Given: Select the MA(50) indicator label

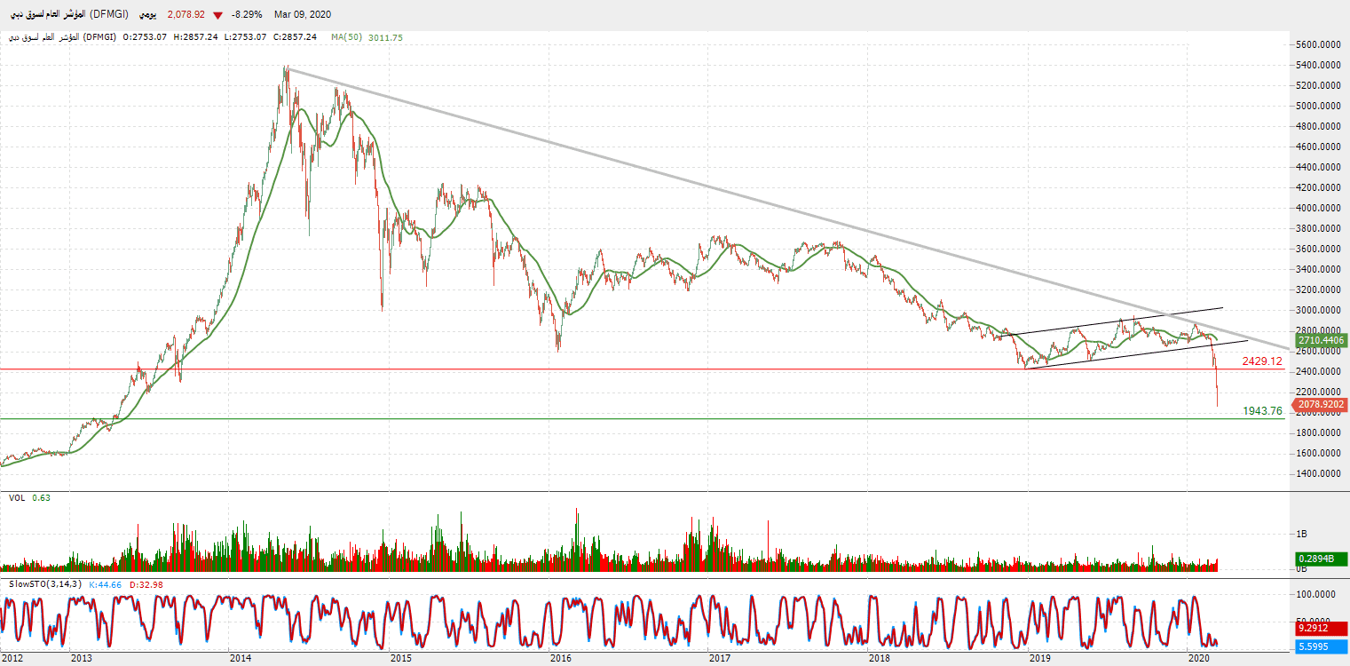Looking at the screenshot, I should tap(345, 37).
